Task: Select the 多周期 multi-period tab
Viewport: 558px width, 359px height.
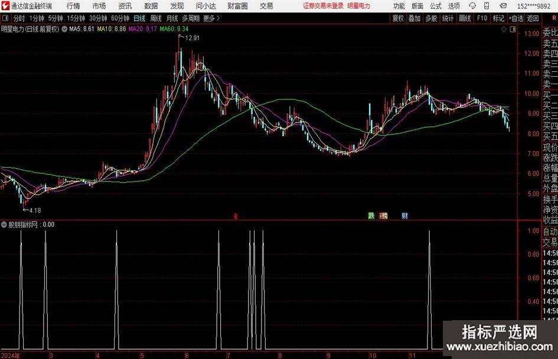Action: point(191,18)
